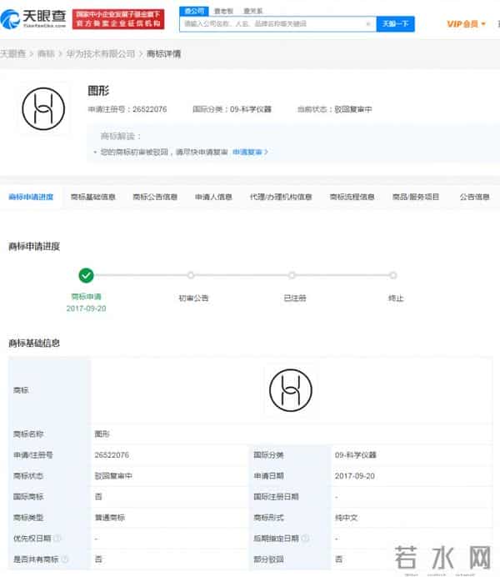Switch to 公告信息 tab
The height and width of the screenshot is (577, 500).
(475, 197)
